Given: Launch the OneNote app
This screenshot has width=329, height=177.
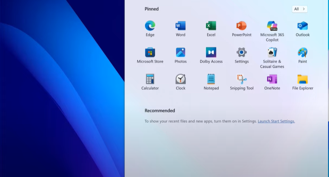Looking at the screenshot, I should [272, 79].
